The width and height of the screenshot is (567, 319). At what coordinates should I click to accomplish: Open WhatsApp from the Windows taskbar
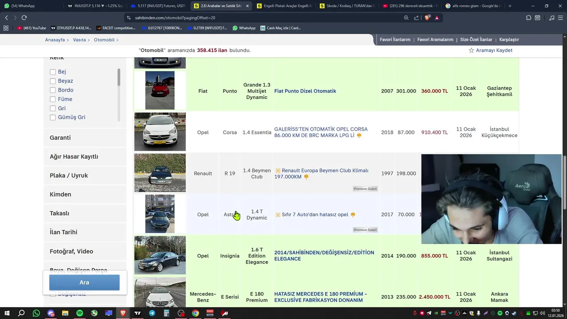click(x=36, y=313)
